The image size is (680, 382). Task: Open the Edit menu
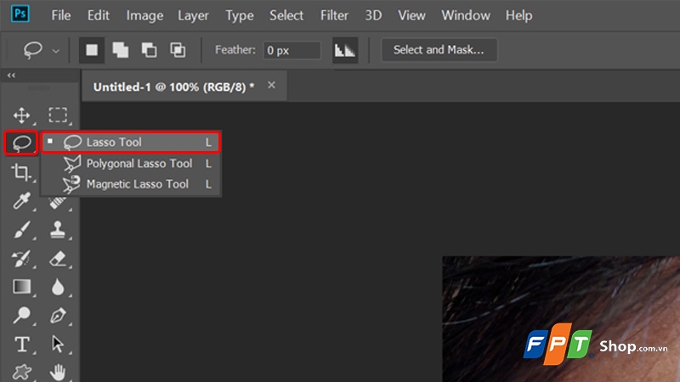tap(99, 15)
